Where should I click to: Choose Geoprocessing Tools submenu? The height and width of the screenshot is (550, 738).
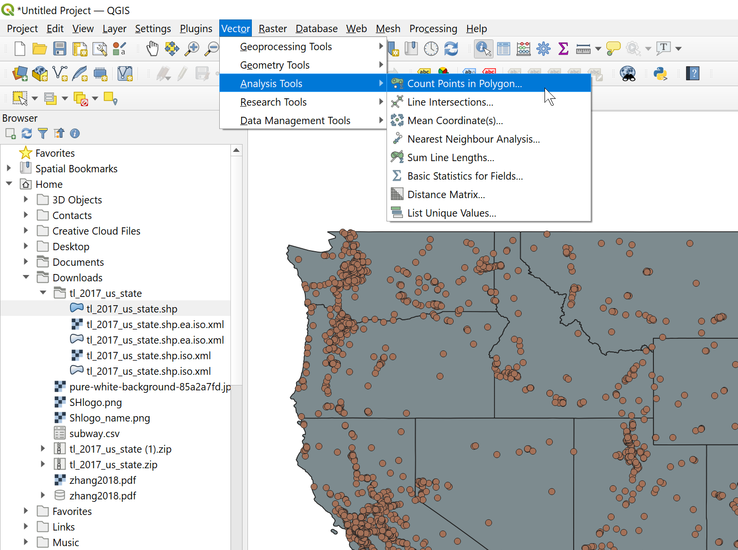(x=303, y=47)
